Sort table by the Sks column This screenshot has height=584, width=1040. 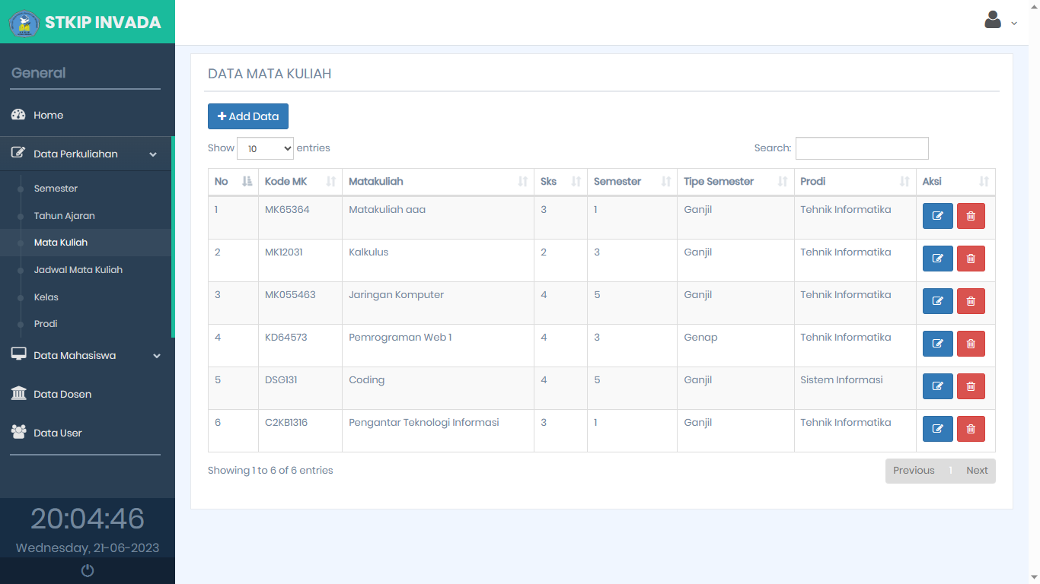click(x=560, y=182)
